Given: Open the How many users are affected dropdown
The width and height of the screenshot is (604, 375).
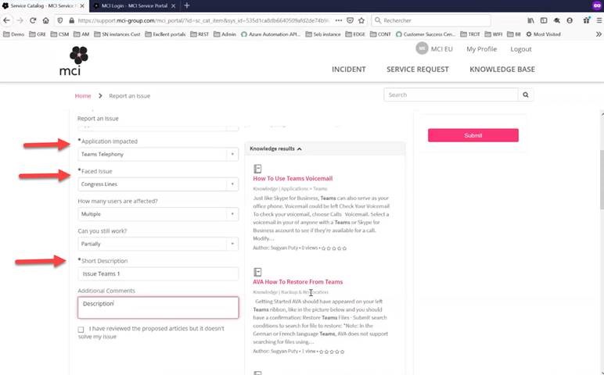Looking at the screenshot, I should [x=158, y=214].
